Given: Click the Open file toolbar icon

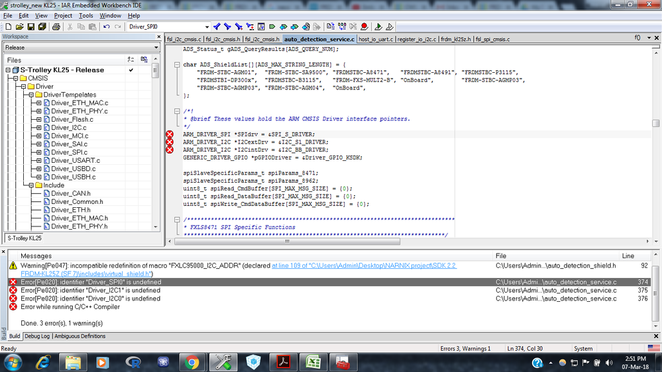Looking at the screenshot, I should point(19,26).
